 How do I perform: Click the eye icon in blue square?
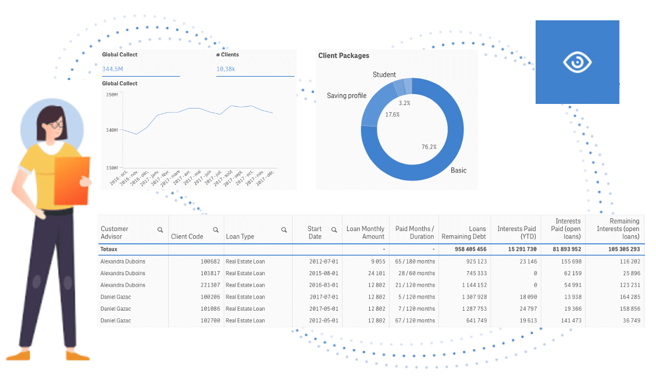(x=577, y=62)
